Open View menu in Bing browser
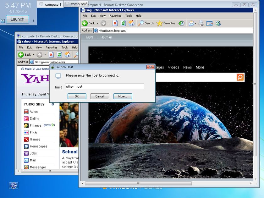The height and width of the screenshot is (198, 264). pyautogui.click(x=103, y=16)
